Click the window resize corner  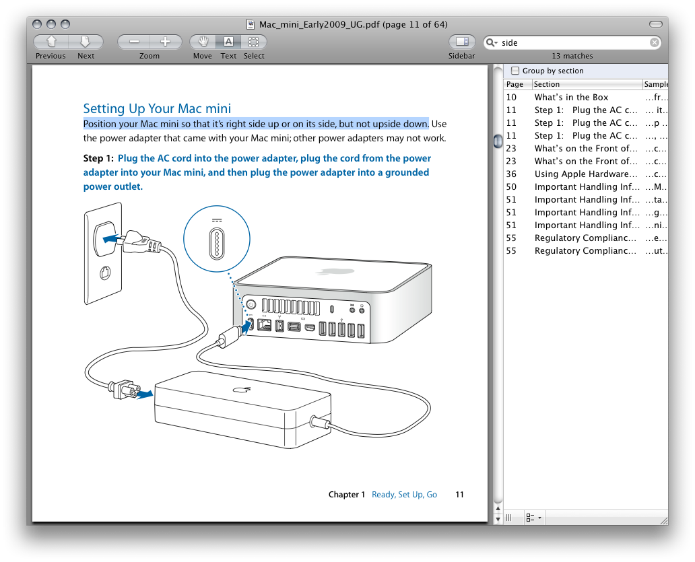point(663,520)
